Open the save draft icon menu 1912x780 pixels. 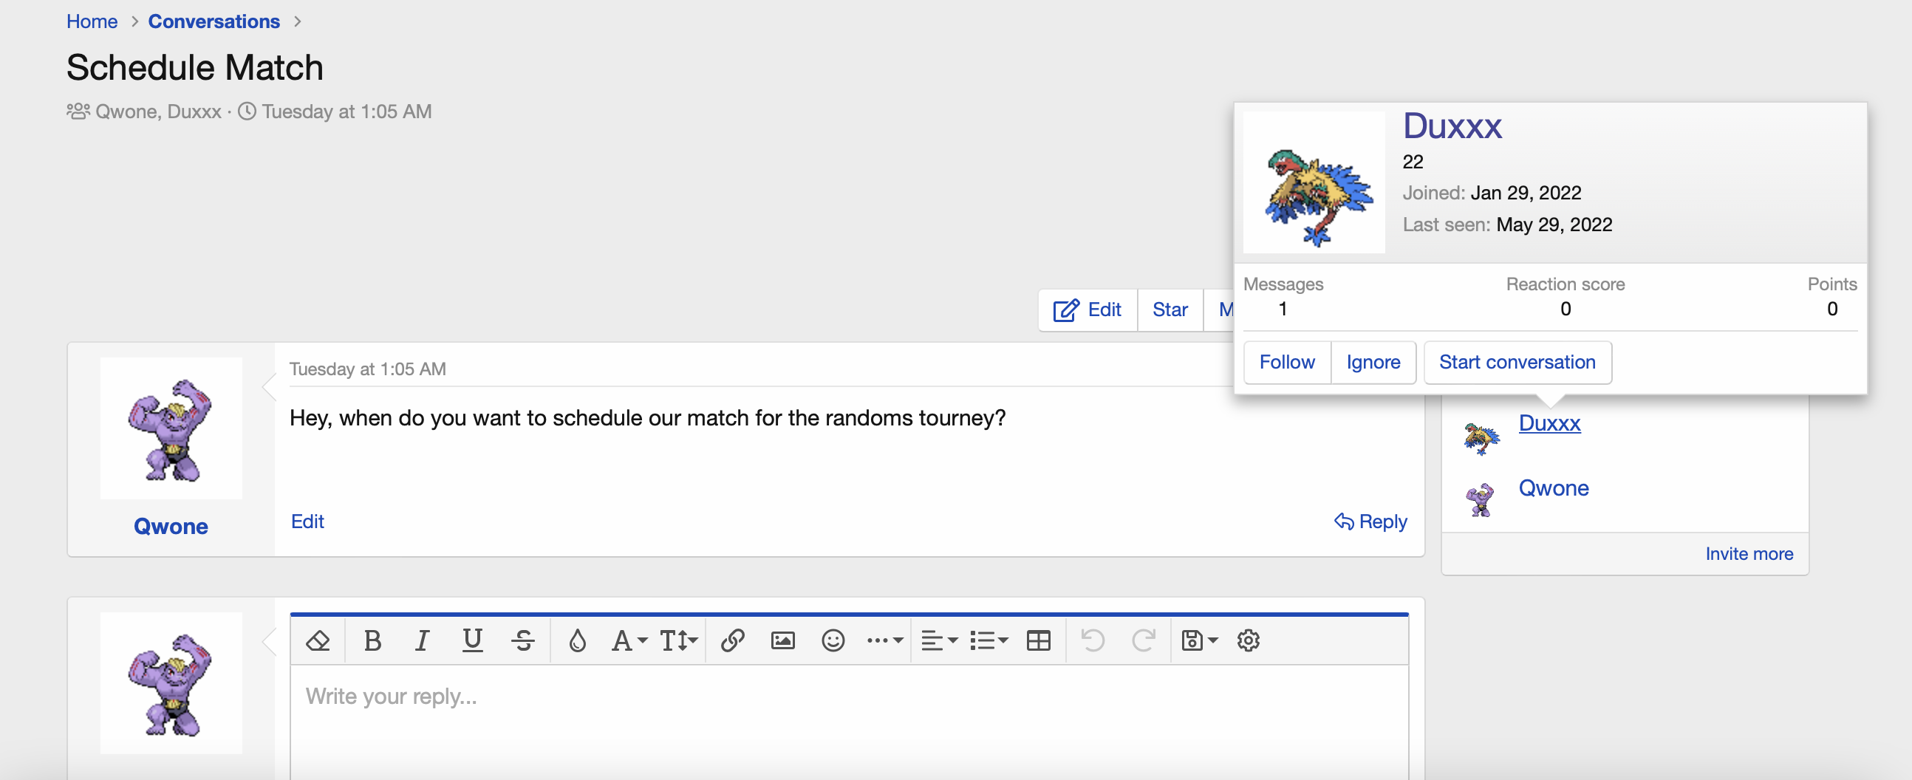click(1198, 640)
